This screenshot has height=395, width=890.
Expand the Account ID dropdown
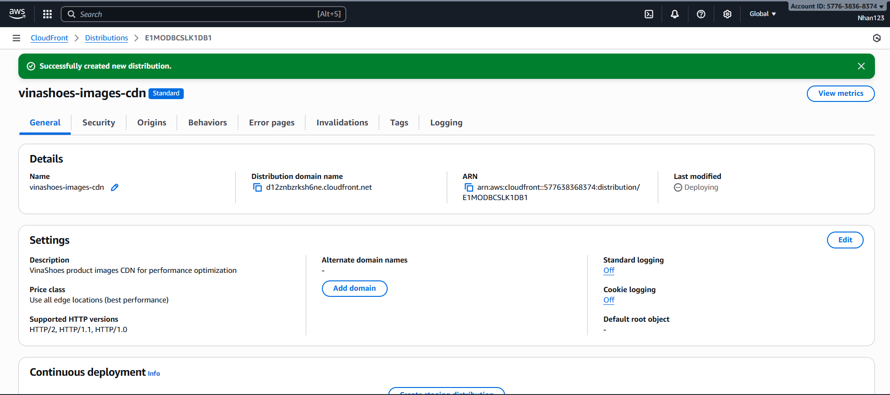837,6
